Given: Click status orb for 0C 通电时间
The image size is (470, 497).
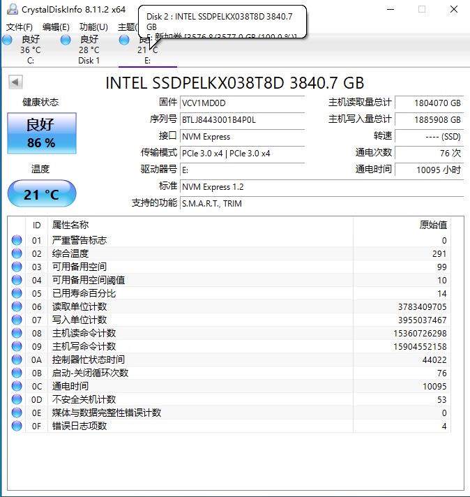Looking at the screenshot, I should [17, 387].
